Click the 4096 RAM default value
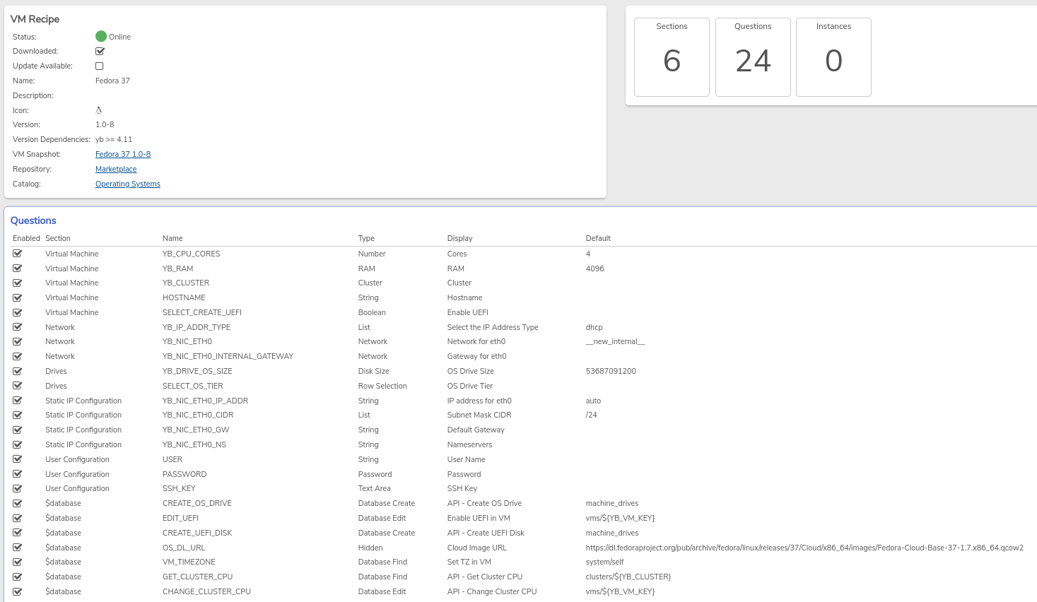Image resolution: width=1037 pixels, height=602 pixels. click(595, 268)
